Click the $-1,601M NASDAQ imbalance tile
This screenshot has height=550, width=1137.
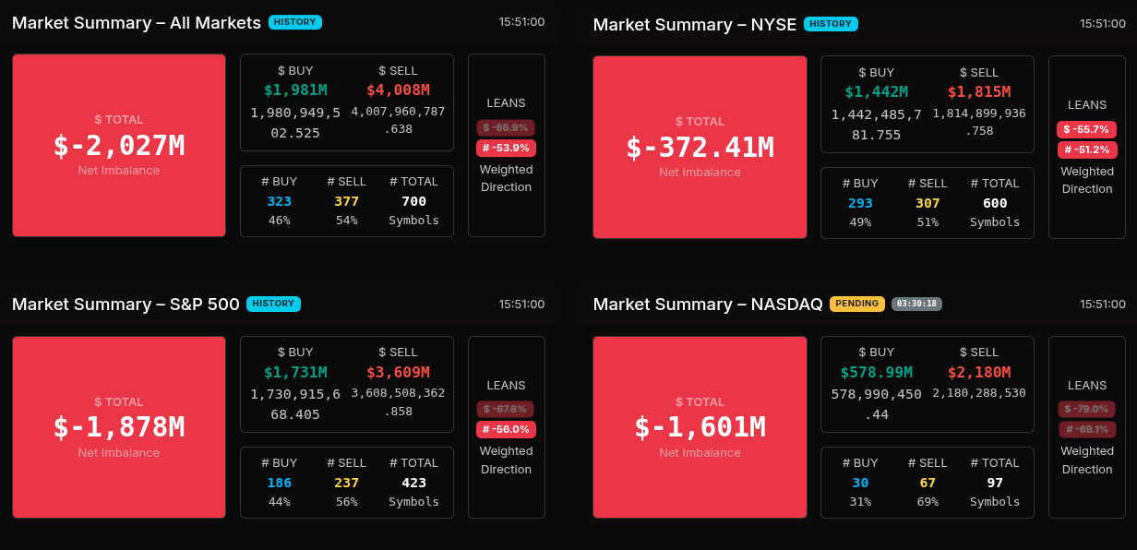click(x=700, y=427)
